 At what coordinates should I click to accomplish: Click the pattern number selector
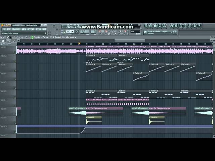[93, 32]
